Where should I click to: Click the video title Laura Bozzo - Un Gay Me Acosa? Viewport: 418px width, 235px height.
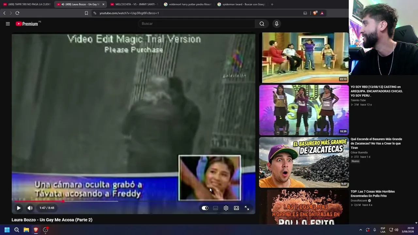52,220
